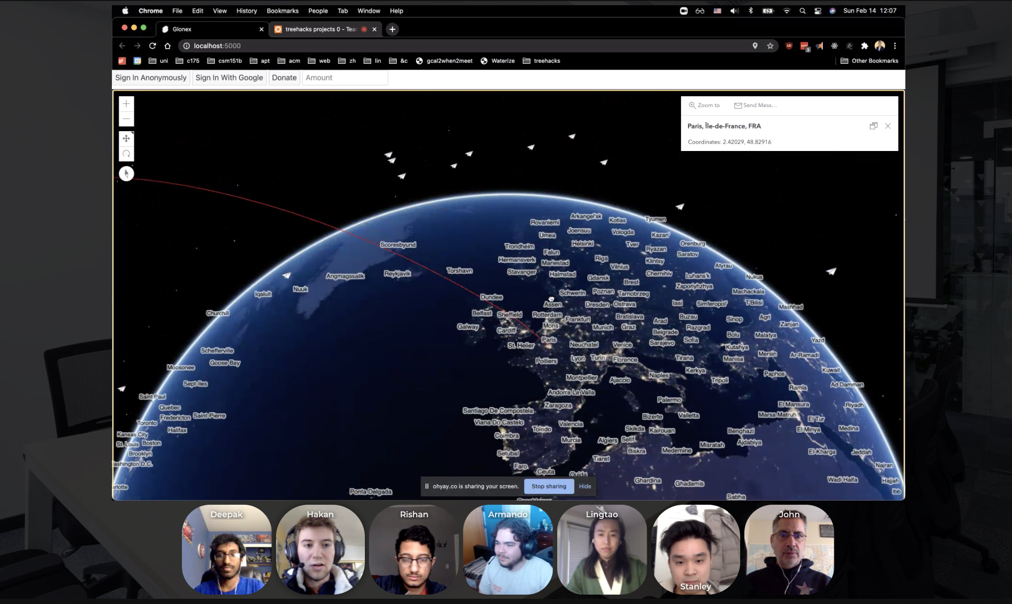The image size is (1012, 604).
Task: Open the treehacks bookmarks folder
Action: 542,61
